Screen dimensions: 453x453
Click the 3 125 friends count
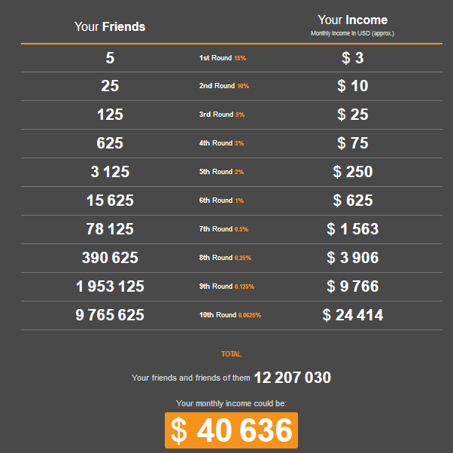110,172
